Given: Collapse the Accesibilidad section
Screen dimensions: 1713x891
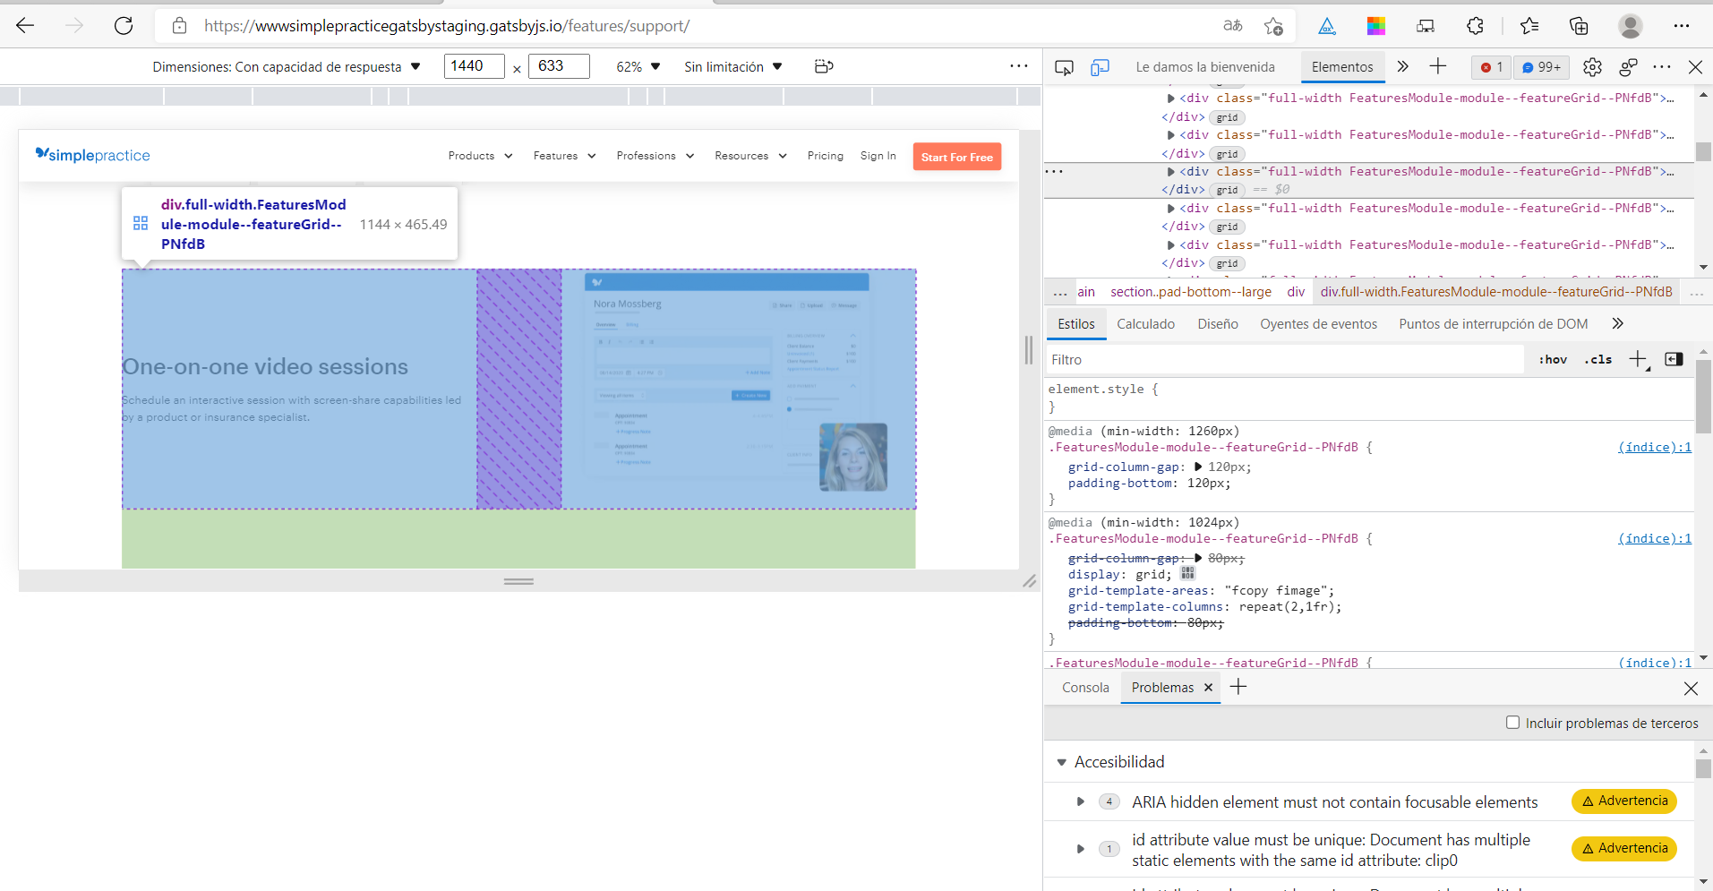Looking at the screenshot, I should 1063,762.
